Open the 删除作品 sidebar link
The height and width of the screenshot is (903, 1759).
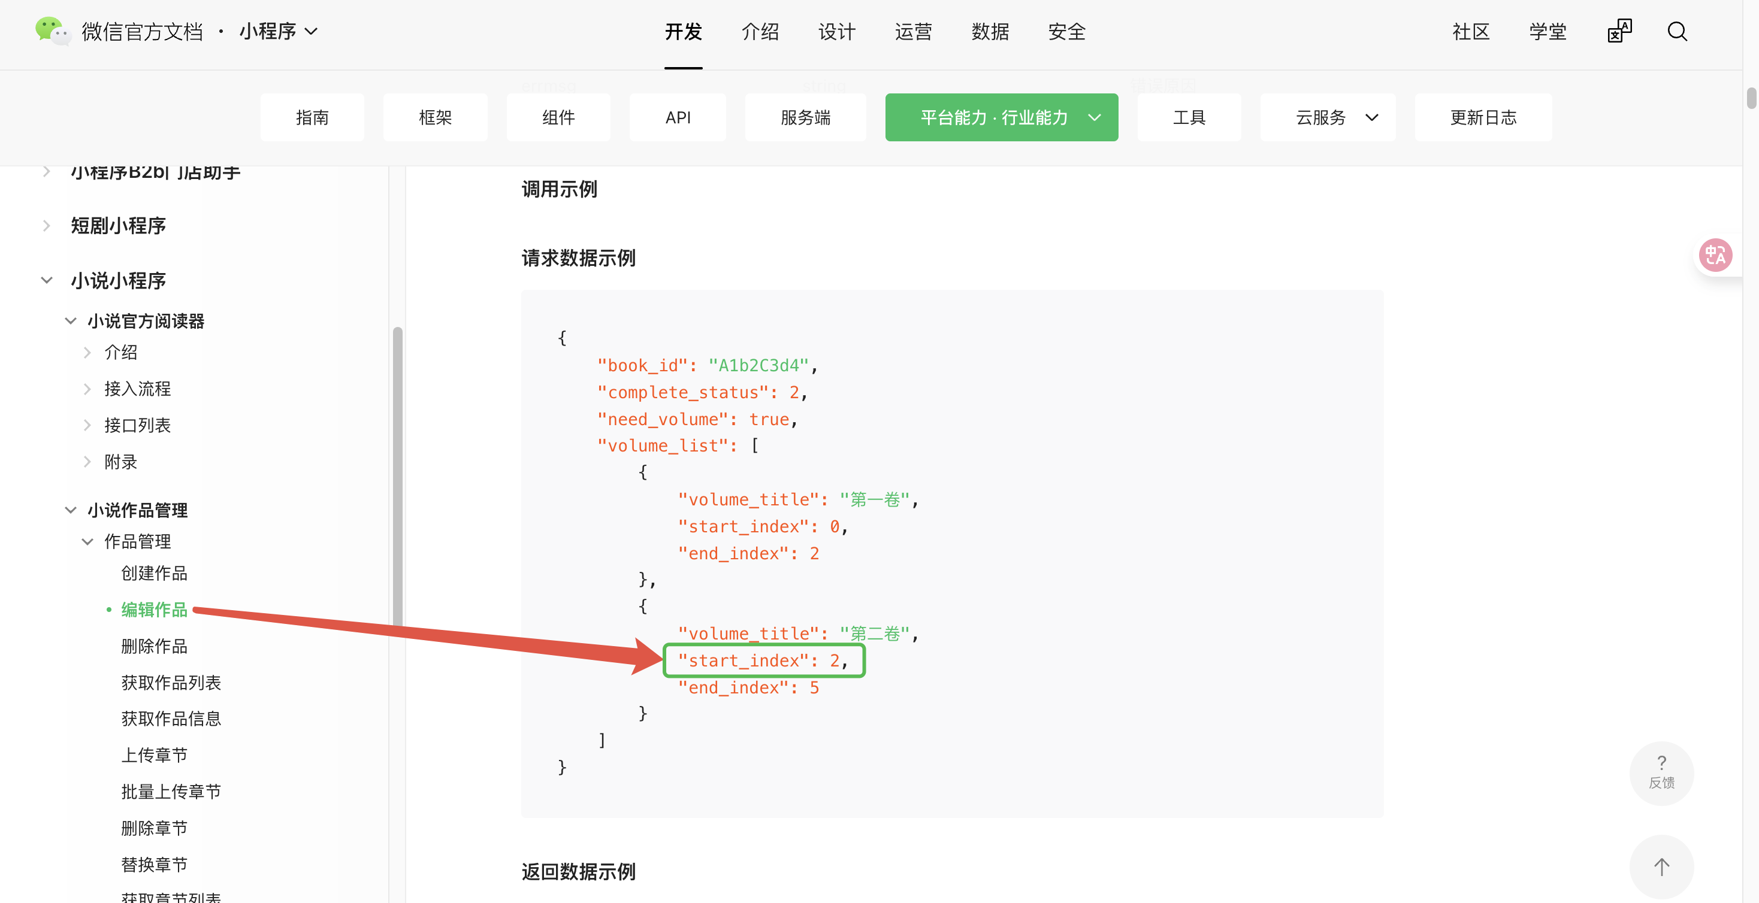[153, 646]
